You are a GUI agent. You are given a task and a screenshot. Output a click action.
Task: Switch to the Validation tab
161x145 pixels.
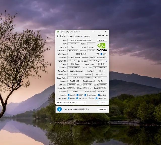(x=87, y=36)
